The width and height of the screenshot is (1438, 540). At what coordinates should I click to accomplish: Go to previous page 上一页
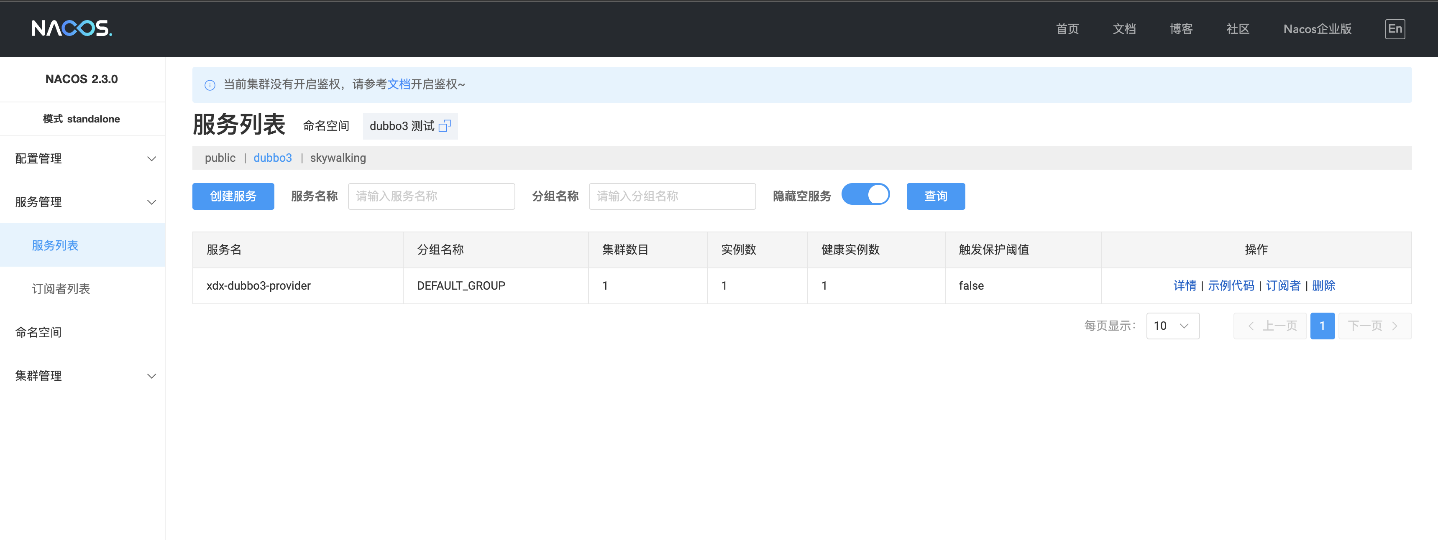pos(1272,326)
